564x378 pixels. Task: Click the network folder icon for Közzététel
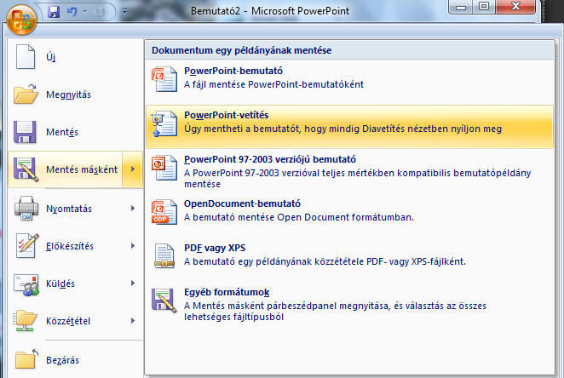point(26,320)
